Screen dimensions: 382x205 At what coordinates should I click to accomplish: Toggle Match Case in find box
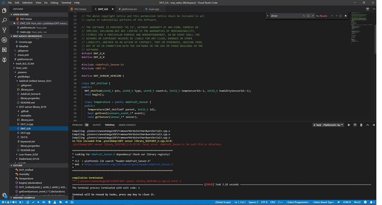(304, 16)
